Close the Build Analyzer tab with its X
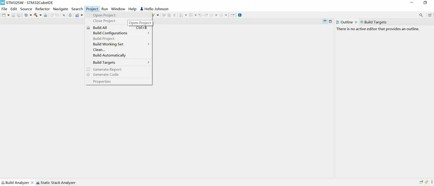 (32, 183)
